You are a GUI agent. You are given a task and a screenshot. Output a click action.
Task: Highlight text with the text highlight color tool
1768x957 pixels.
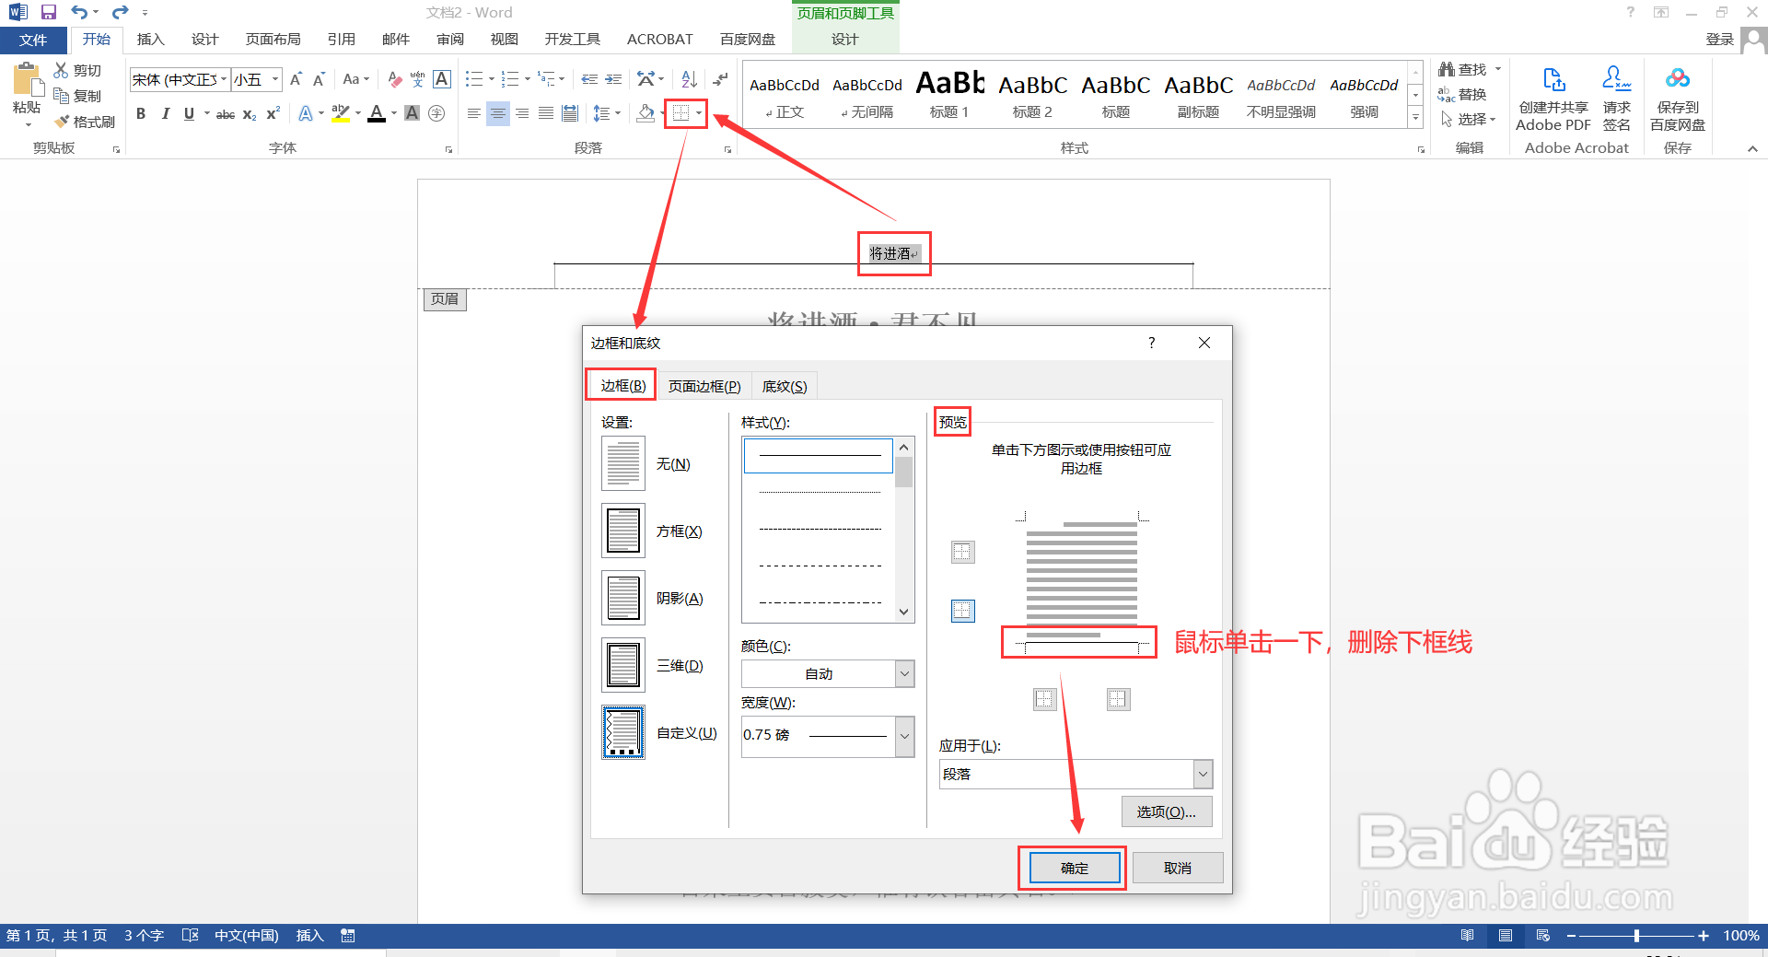[x=339, y=113]
